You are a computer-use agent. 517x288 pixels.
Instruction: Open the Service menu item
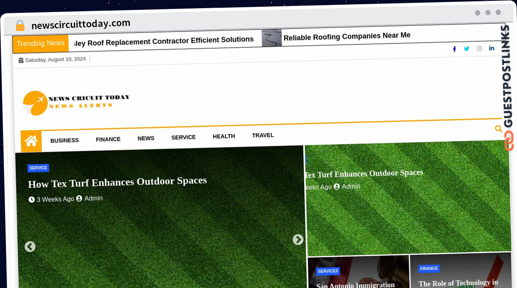[184, 138]
